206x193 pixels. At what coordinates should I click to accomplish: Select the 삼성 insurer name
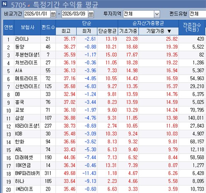click(x=19, y=118)
